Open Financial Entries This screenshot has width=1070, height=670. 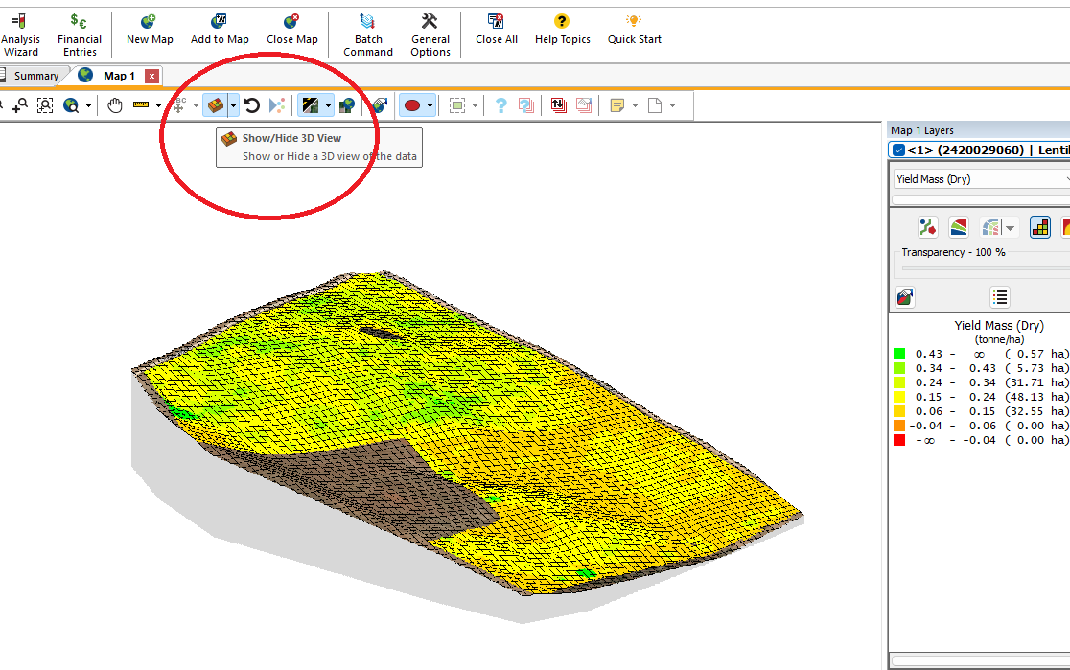click(x=80, y=35)
